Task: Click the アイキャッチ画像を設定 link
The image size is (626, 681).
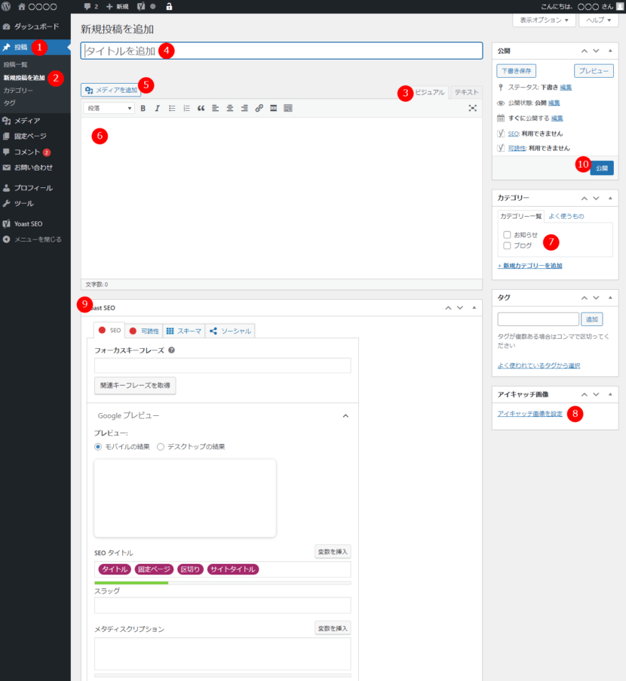Action: point(530,414)
